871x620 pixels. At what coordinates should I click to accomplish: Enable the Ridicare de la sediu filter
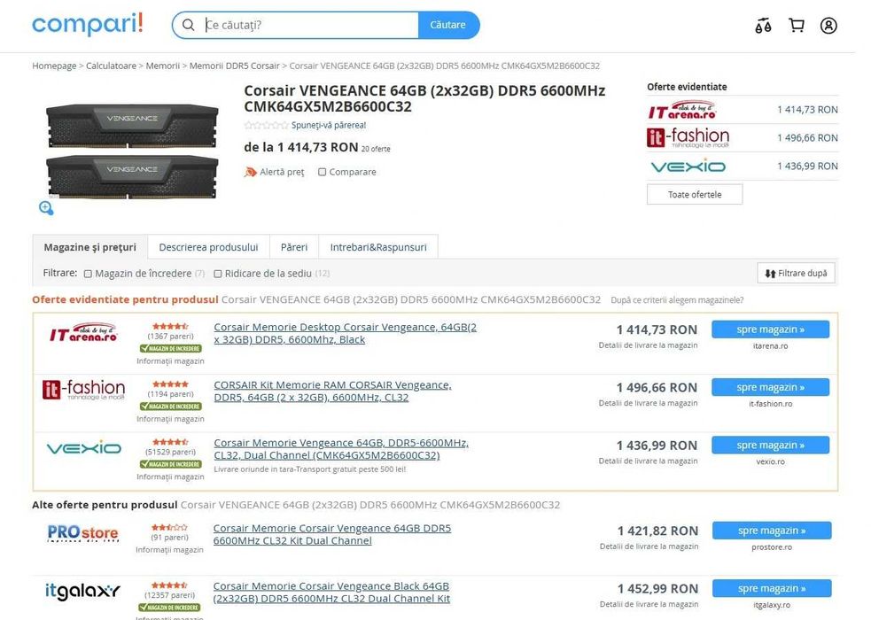coord(218,274)
